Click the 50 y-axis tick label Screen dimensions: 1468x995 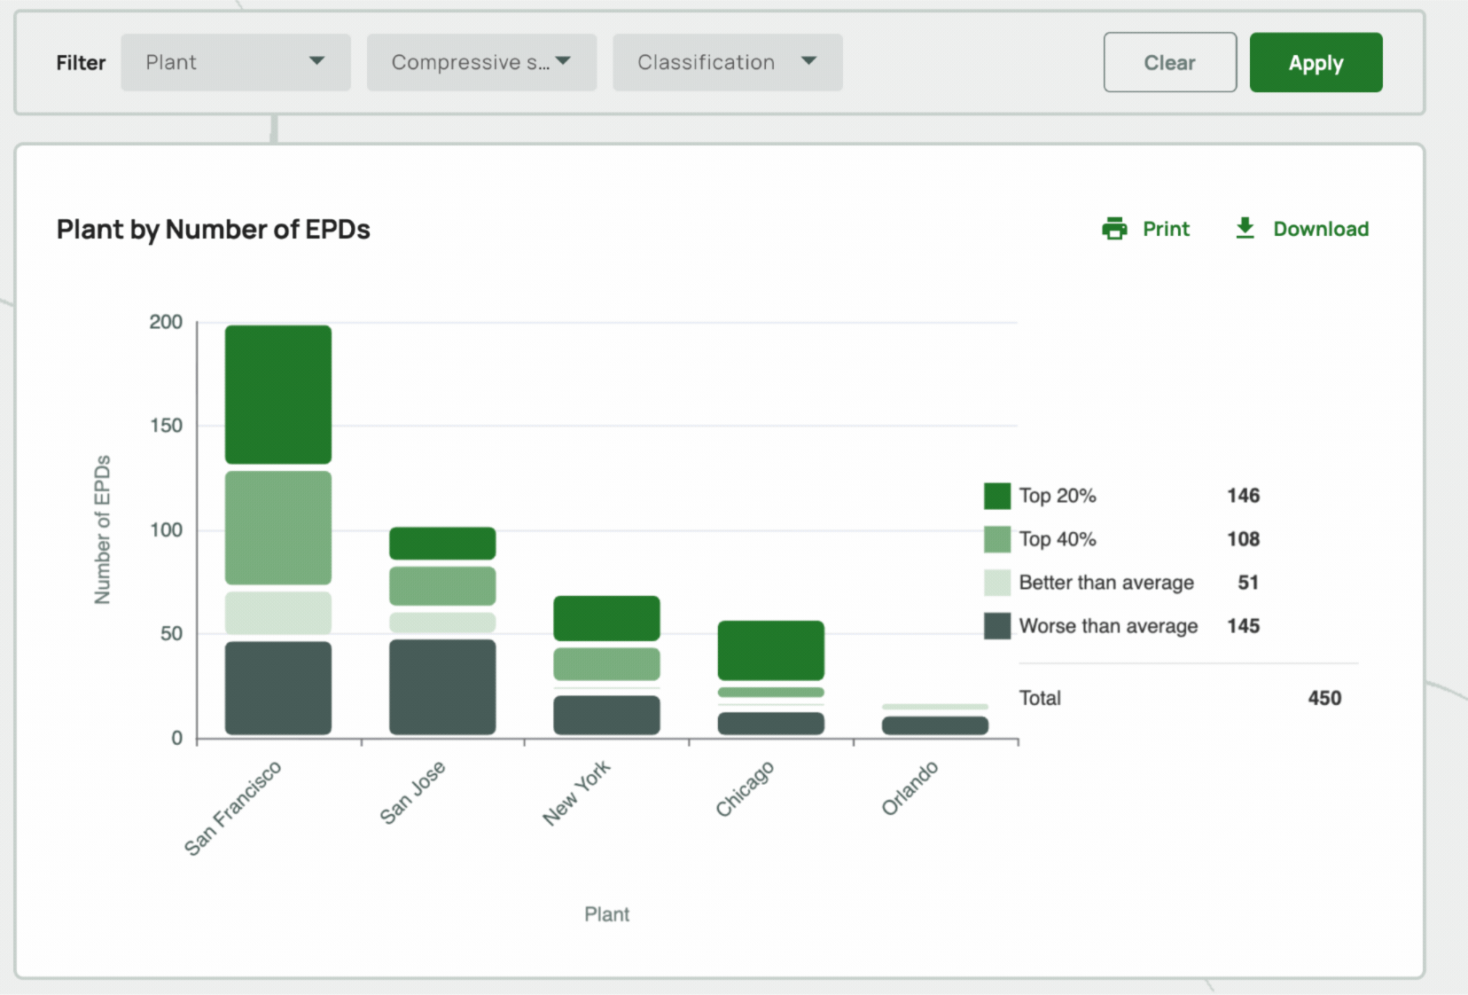[171, 634]
